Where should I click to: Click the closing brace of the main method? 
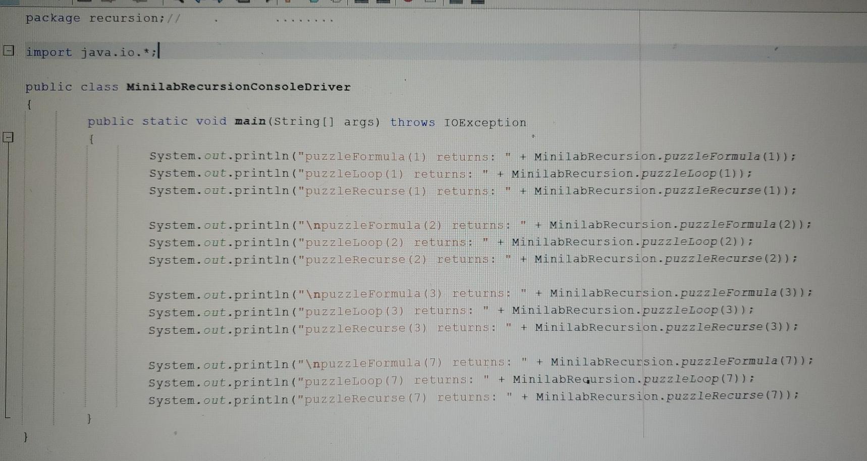click(x=90, y=417)
